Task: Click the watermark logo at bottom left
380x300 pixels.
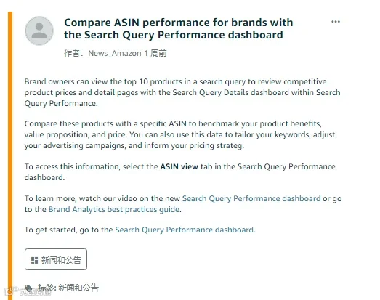Action: coord(28,292)
